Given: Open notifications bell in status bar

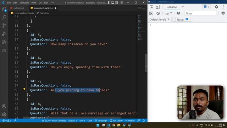Looking at the screenshot, I should pos(144,121).
